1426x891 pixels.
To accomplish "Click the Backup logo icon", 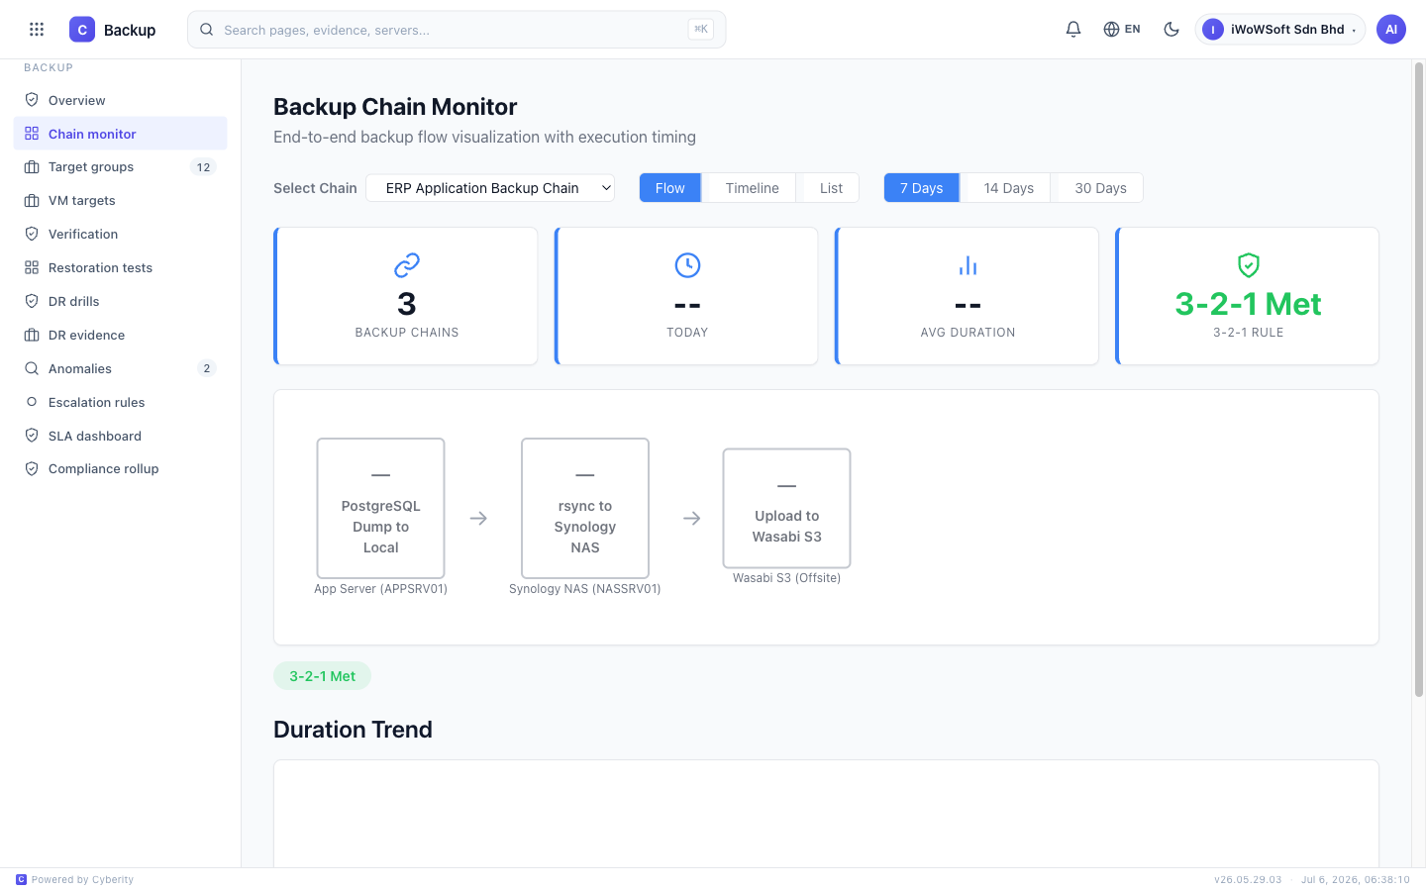I will coord(82,30).
